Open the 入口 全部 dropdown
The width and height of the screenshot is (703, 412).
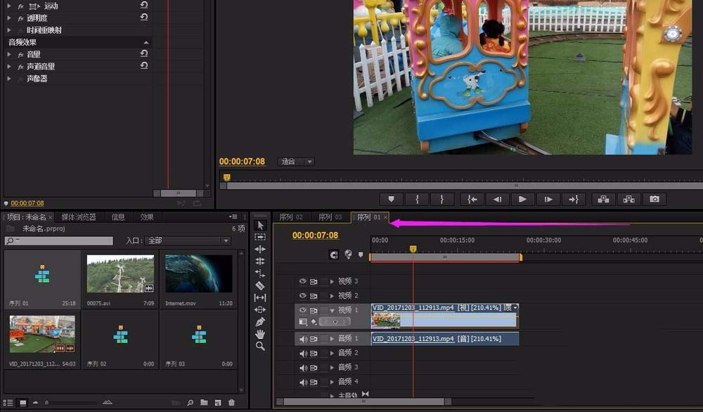[188, 241]
